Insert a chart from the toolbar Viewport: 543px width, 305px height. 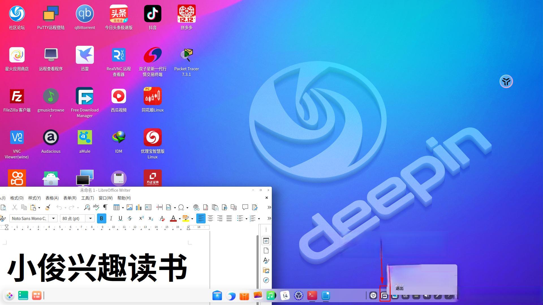139,207
